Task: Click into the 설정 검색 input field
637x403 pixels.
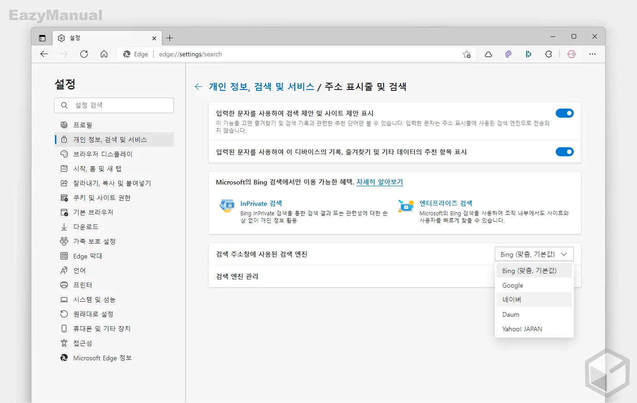Action: pyautogui.click(x=114, y=105)
